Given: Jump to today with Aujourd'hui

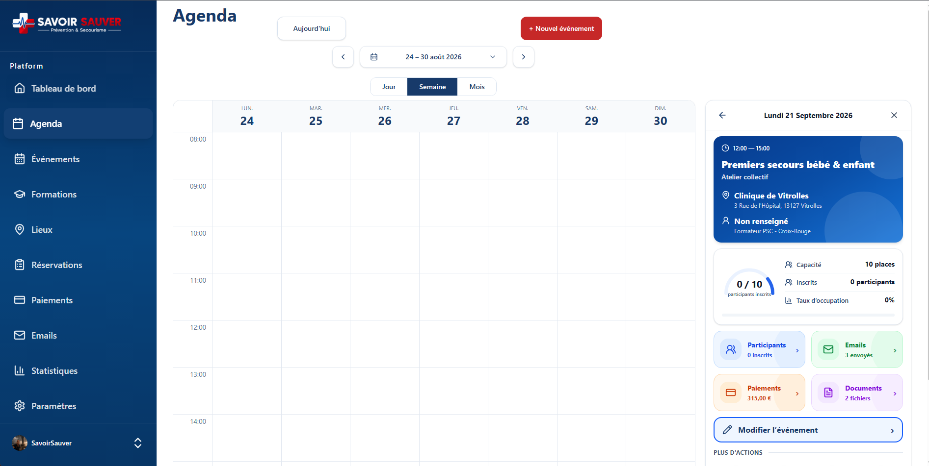Looking at the screenshot, I should point(312,28).
